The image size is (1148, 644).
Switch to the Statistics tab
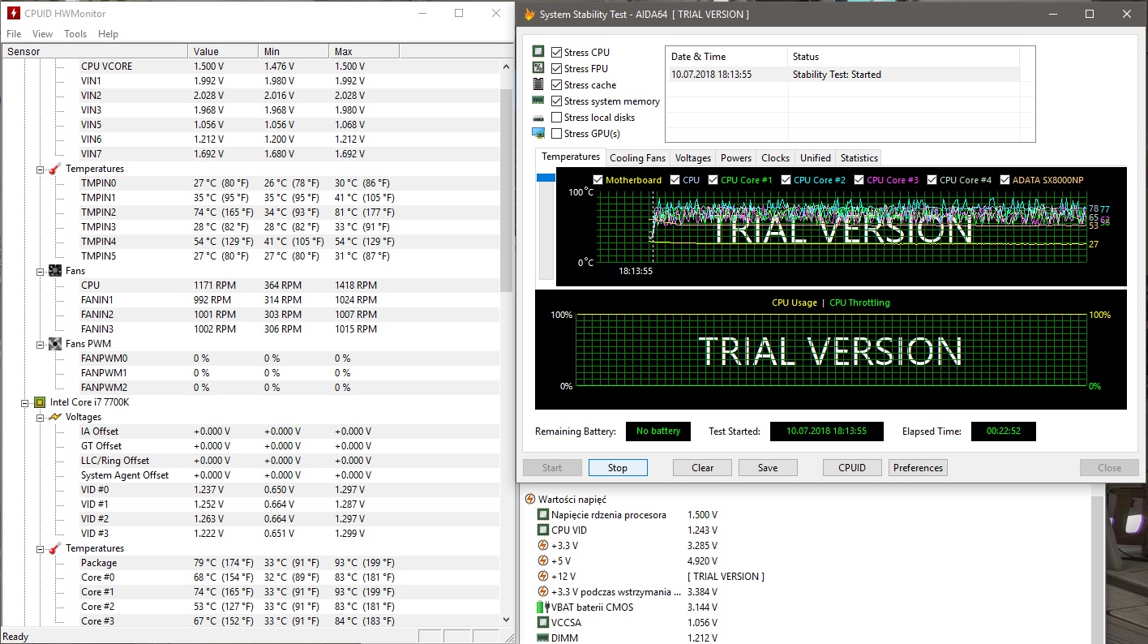[859, 158]
